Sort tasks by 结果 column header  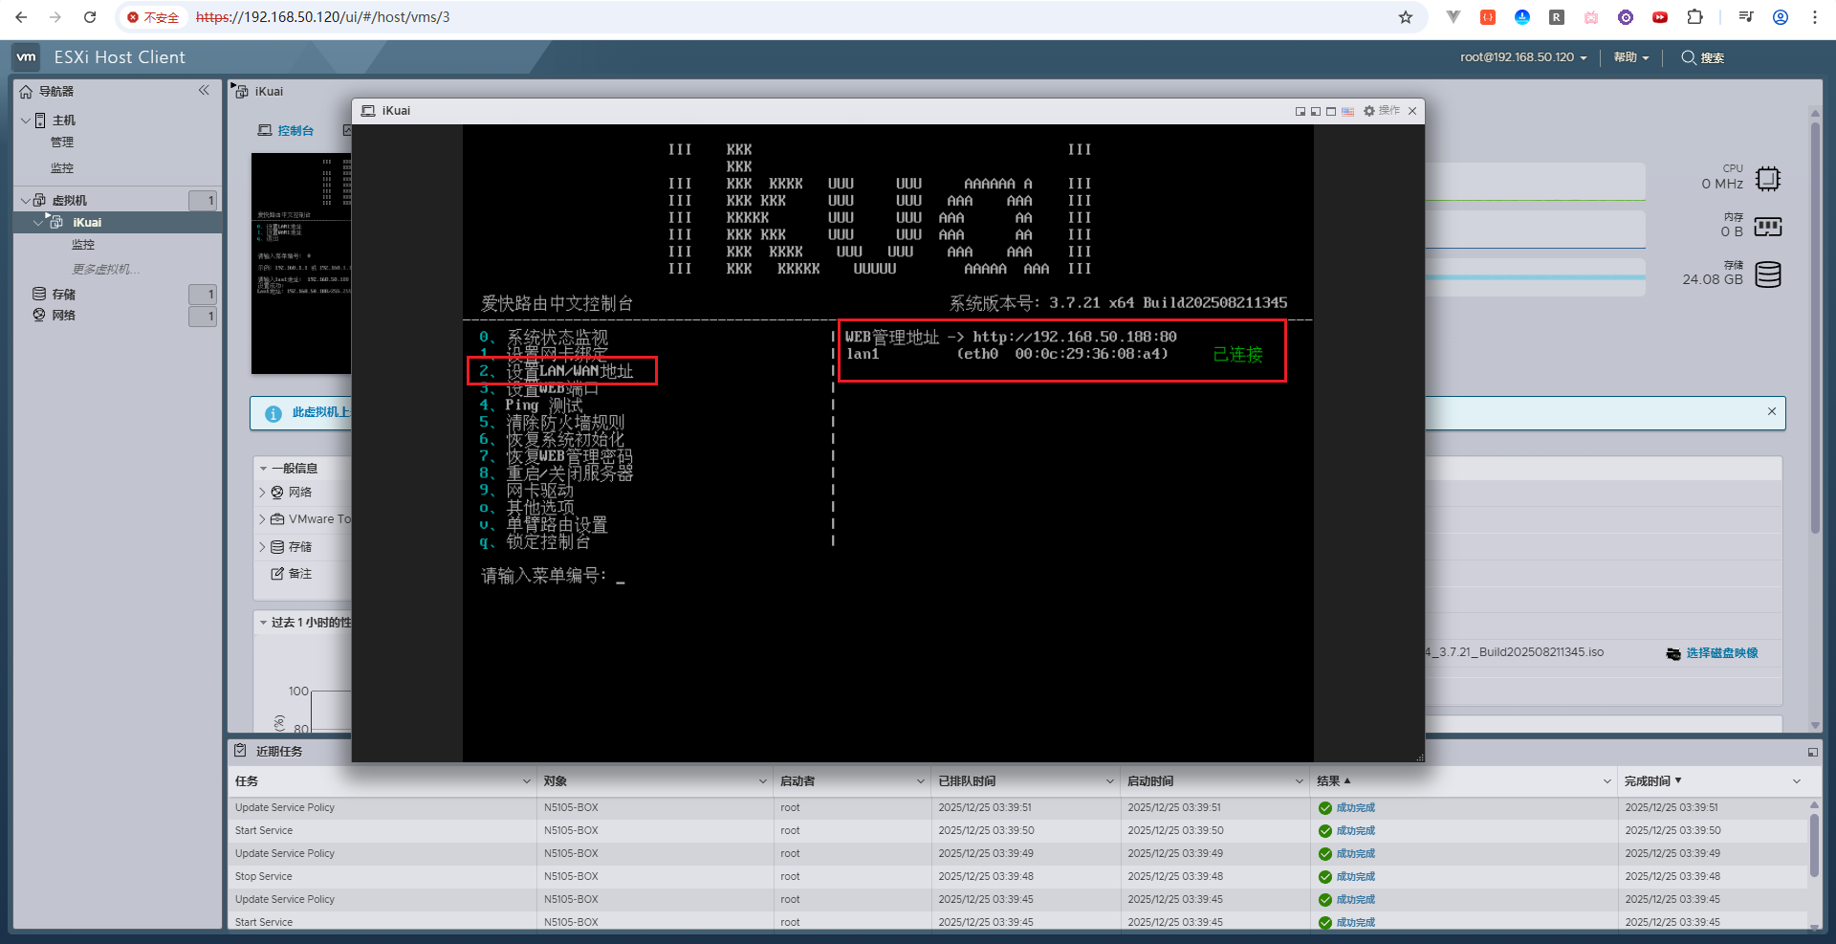click(x=1328, y=781)
